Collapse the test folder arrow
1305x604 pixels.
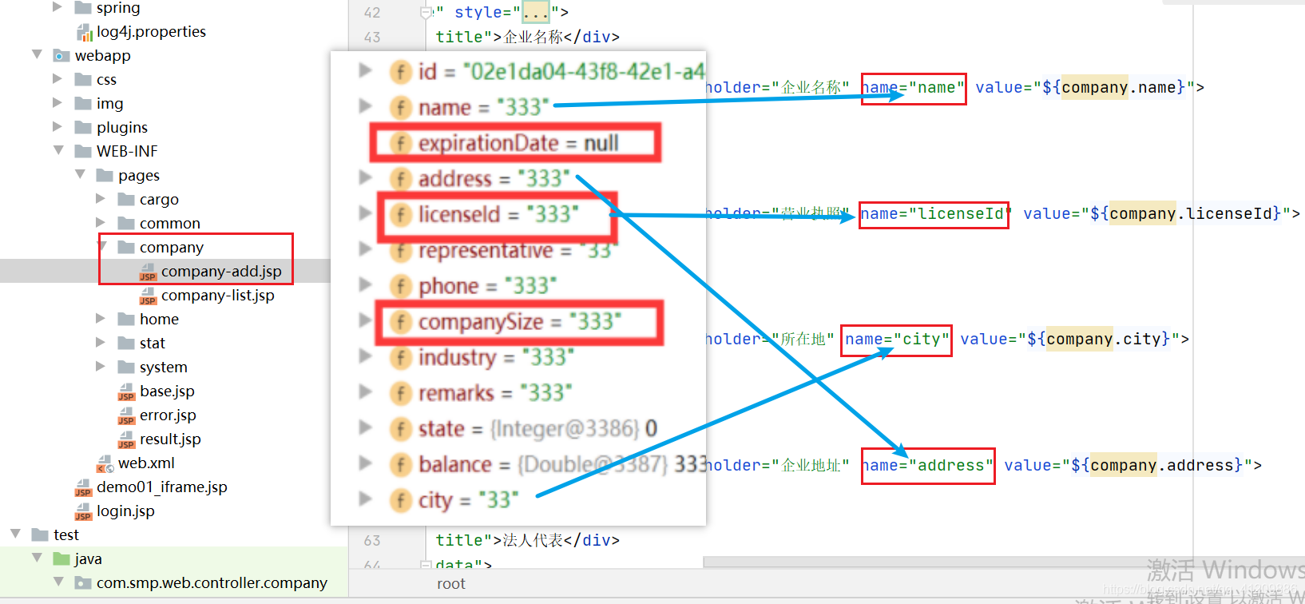click(15, 534)
